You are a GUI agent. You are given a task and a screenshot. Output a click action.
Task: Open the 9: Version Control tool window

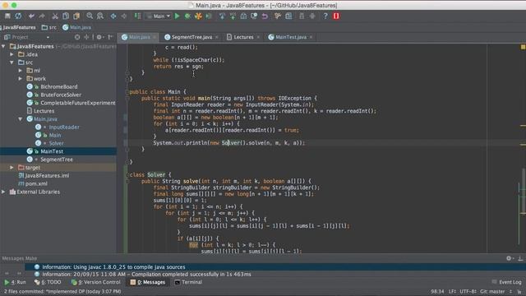tap(96, 282)
